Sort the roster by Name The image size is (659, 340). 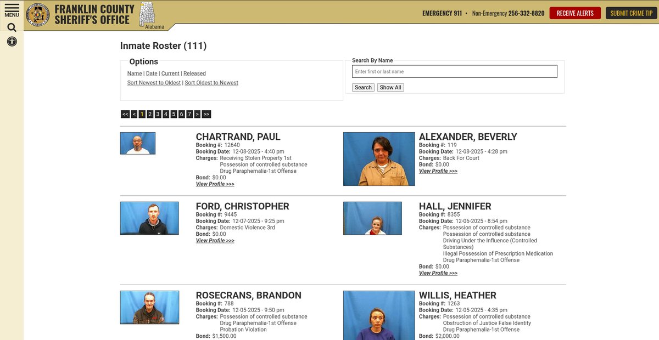(x=135, y=73)
